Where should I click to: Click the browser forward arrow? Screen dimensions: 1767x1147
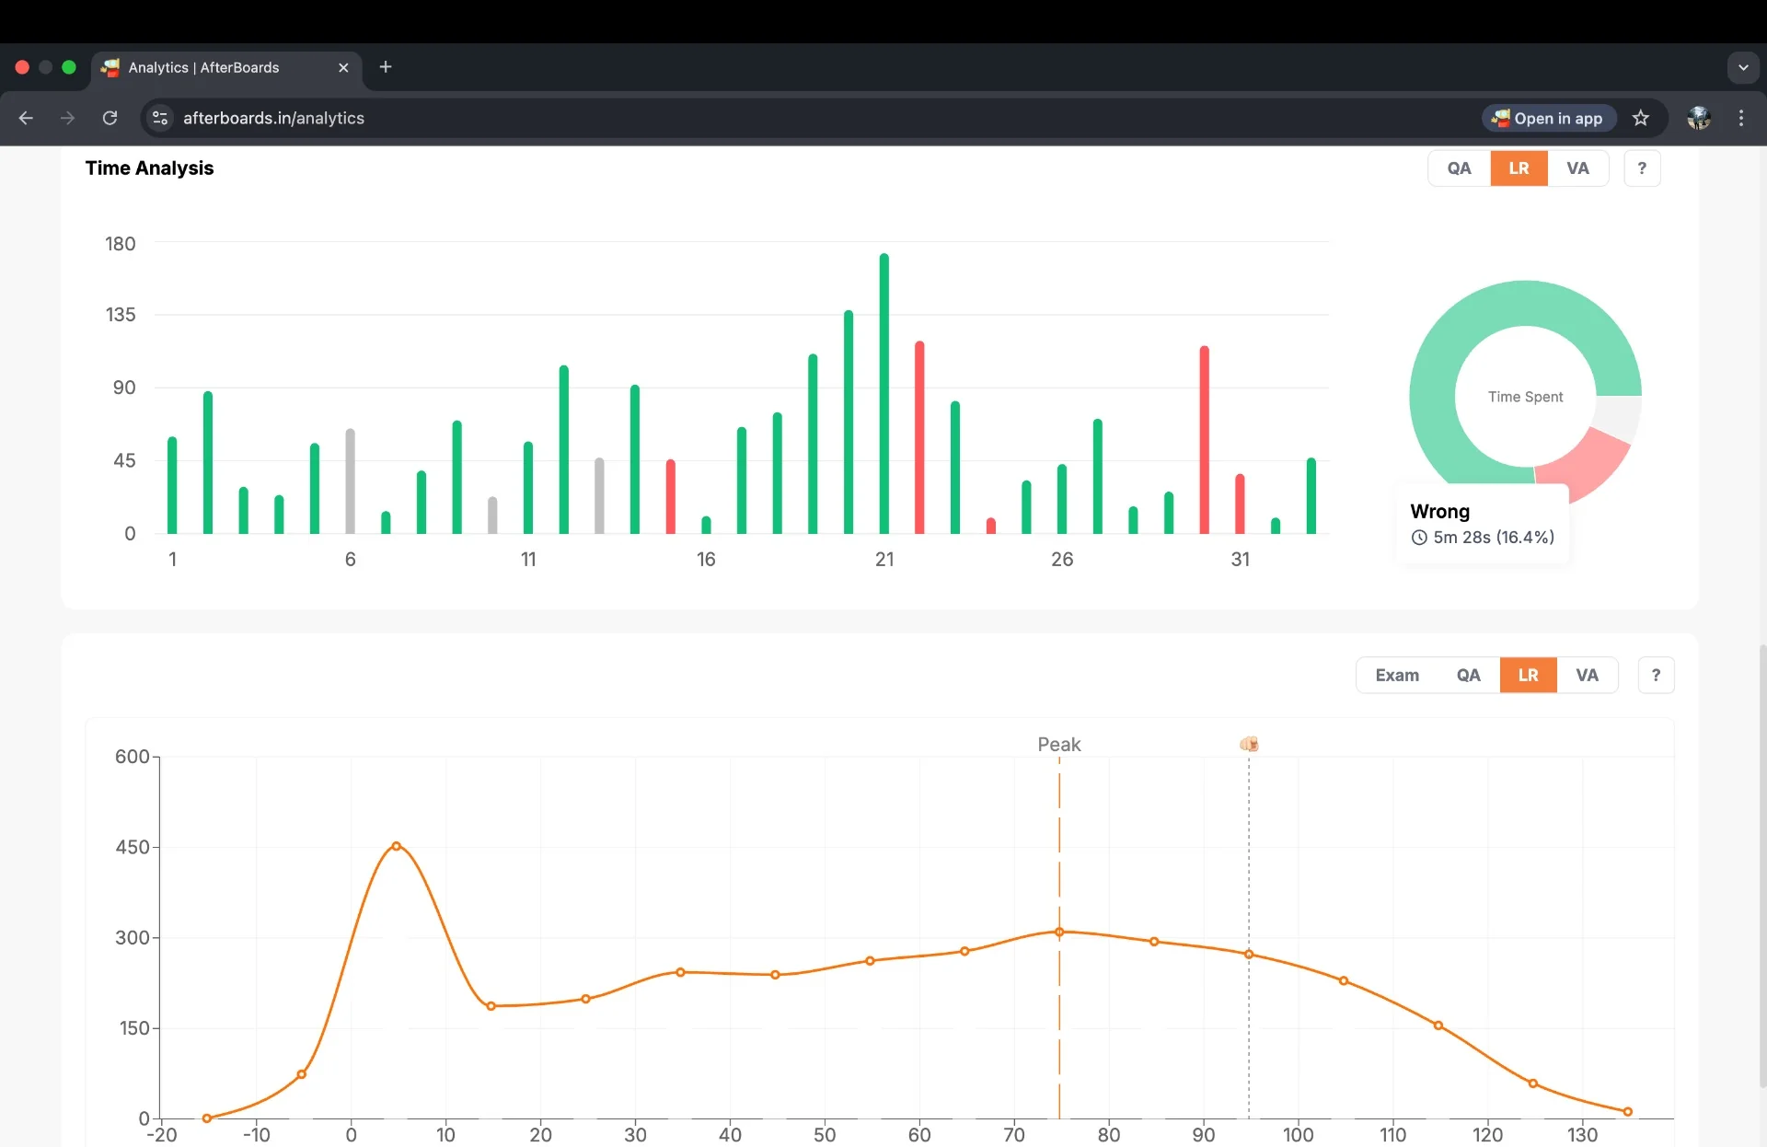click(x=67, y=118)
